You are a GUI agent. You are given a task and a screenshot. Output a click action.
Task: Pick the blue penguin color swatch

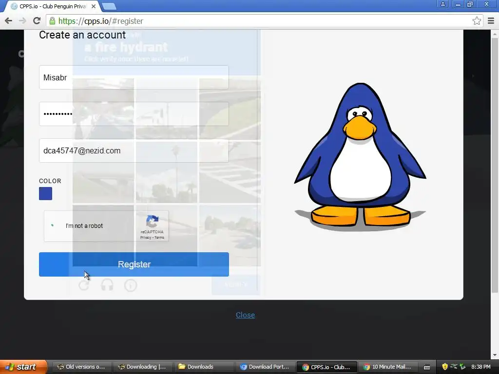(x=45, y=193)
